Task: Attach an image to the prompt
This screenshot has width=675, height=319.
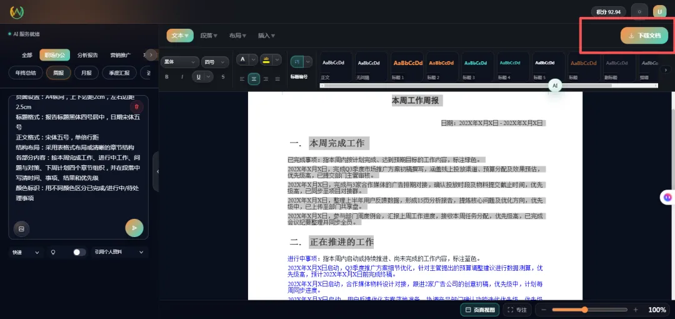Action: pyautogui.click(x=21, y=229)
